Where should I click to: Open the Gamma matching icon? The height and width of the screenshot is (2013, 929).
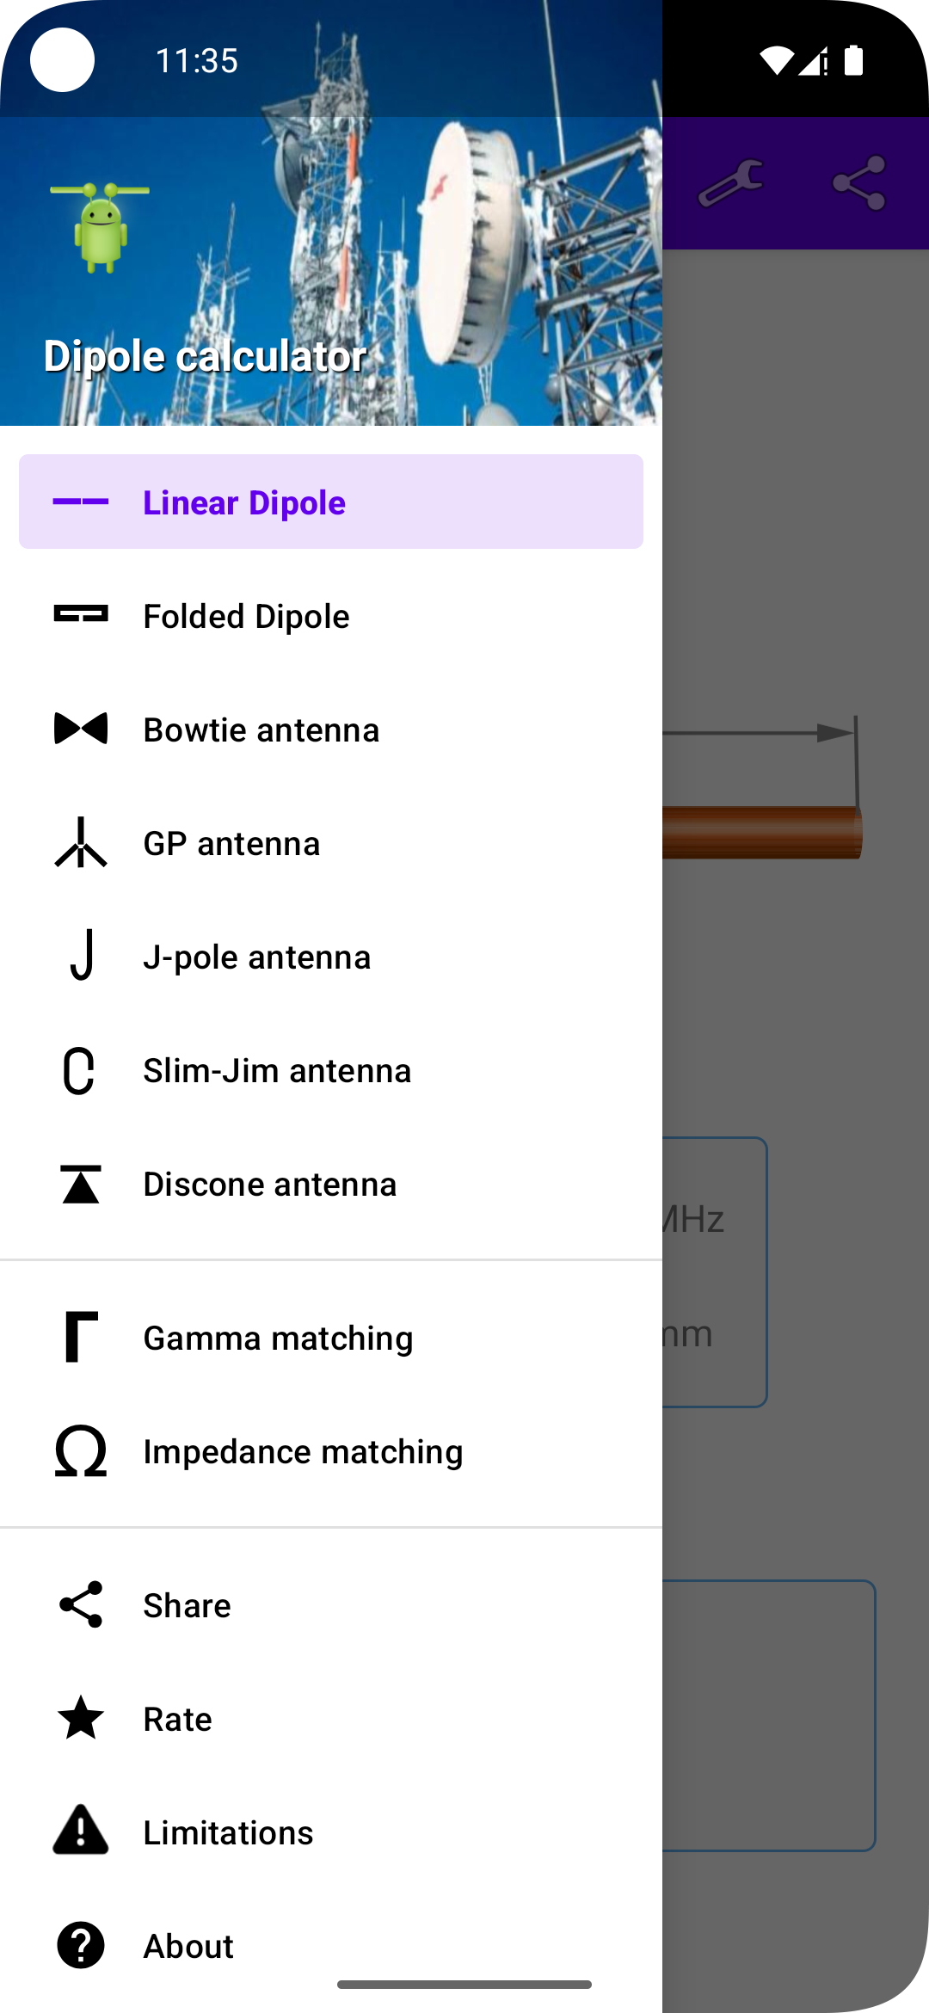[x=81, y=1337]
